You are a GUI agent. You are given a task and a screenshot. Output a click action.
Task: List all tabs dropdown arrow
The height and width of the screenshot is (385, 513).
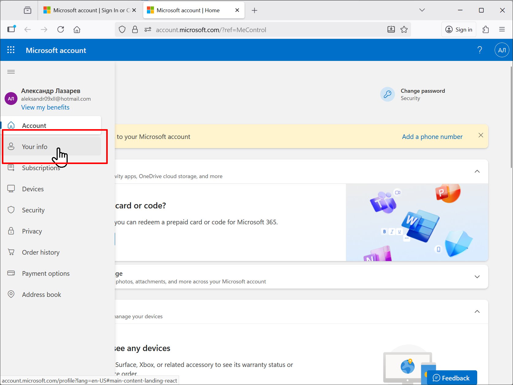[x=422, y=10]
